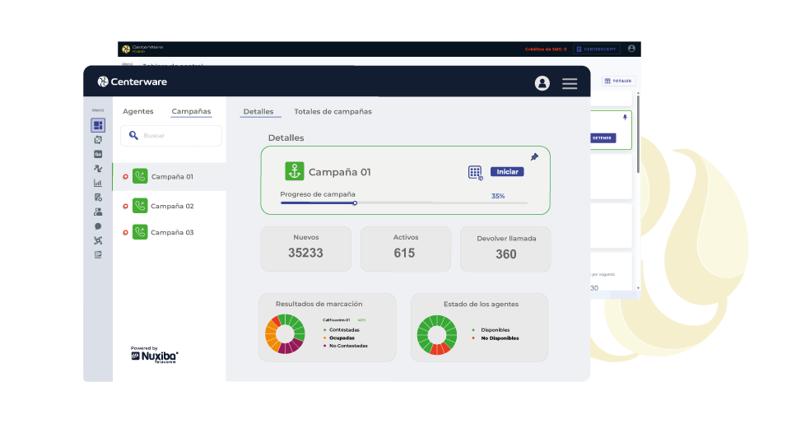Click the green anchor icon in the Campaña 01 card
Screen dimensions: 805x433
[295, 171]
